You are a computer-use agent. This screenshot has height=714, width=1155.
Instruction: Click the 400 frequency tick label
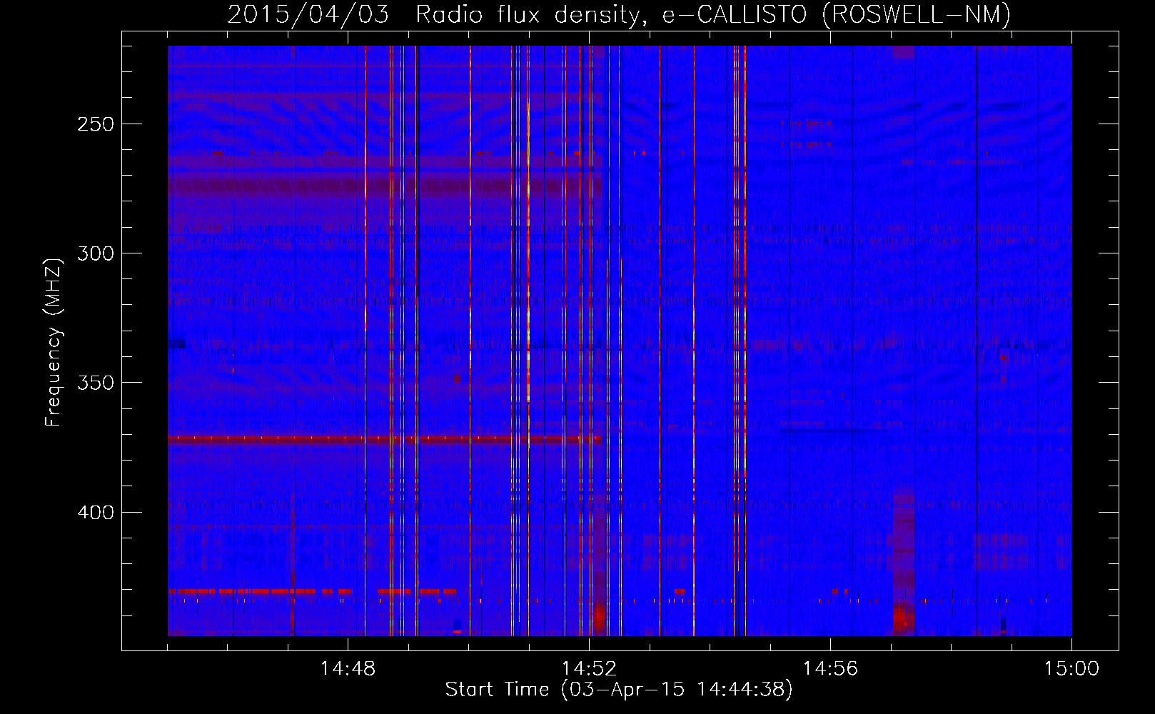[x=96, y=513]
